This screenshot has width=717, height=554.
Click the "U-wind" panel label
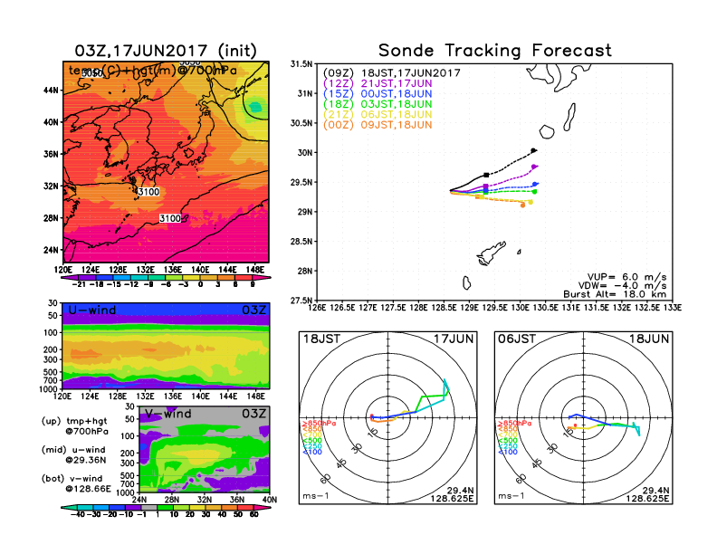coord(92,310)
